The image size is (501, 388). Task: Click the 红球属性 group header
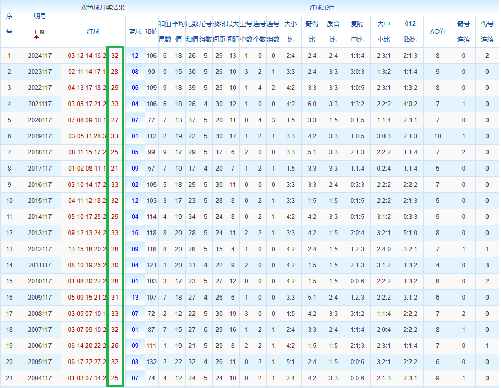tap(322, 8)
